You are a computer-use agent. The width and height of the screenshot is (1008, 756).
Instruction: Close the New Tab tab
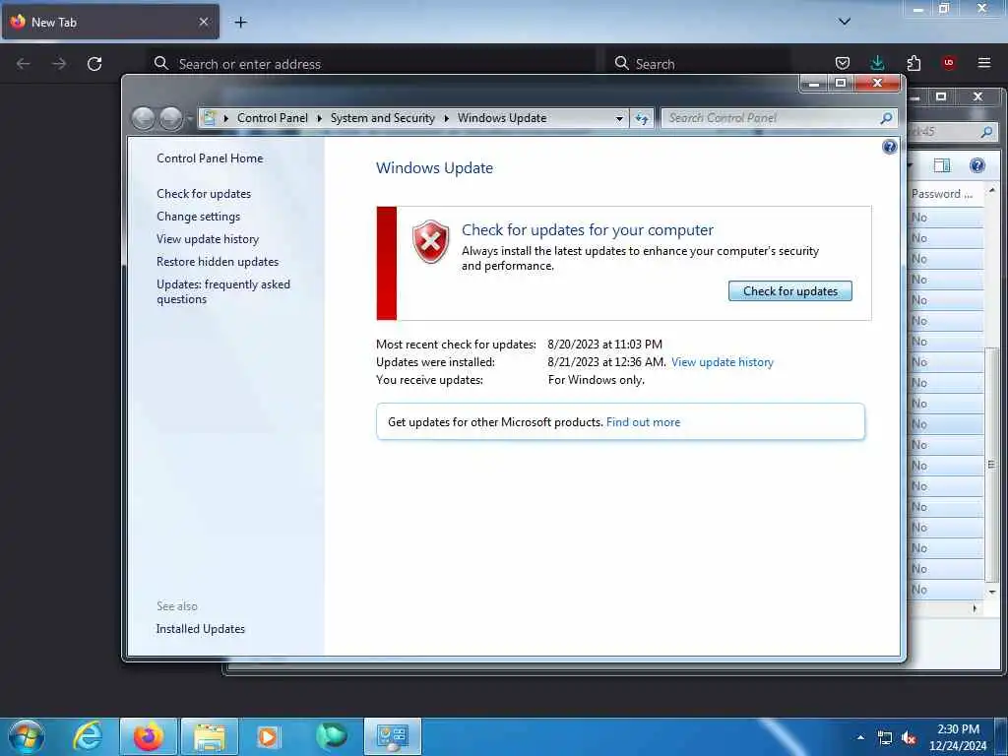(x=203, y=22)
